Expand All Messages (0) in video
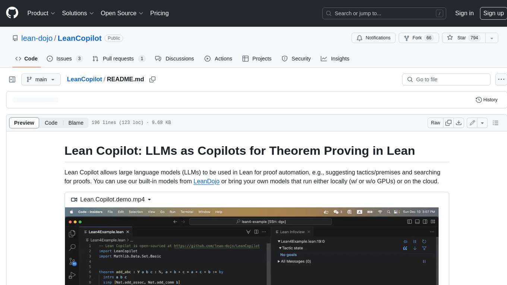Image resolution: width=507 pixels, height=285 pixels. (x=294, y=261)
